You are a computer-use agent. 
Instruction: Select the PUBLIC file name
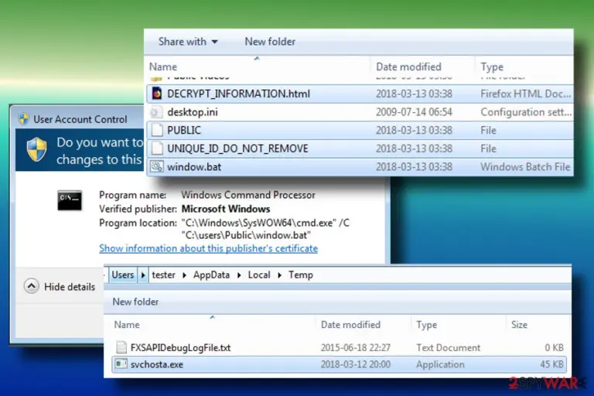click(x=184, y=131)
